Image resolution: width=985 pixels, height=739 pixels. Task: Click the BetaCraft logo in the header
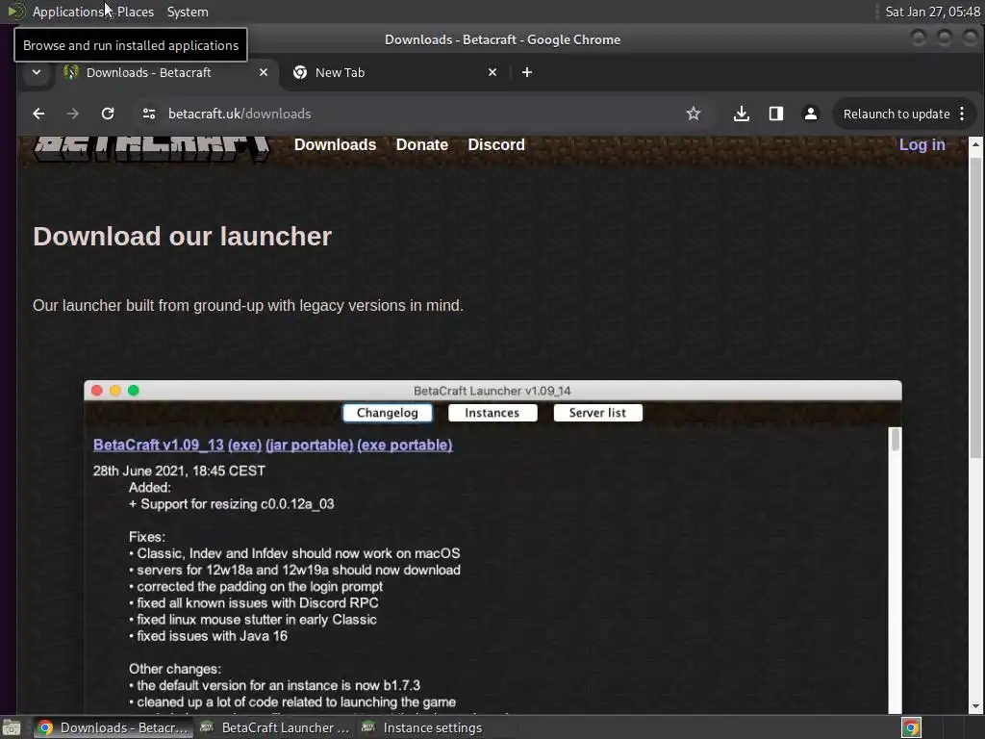coord(152,149)
